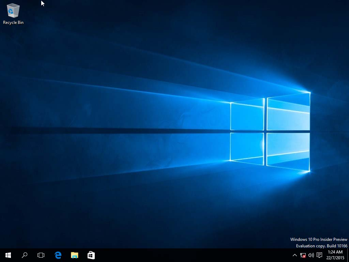Open File Explorer from taskbar
Viewport: 349px width, 262px height.
75,255
